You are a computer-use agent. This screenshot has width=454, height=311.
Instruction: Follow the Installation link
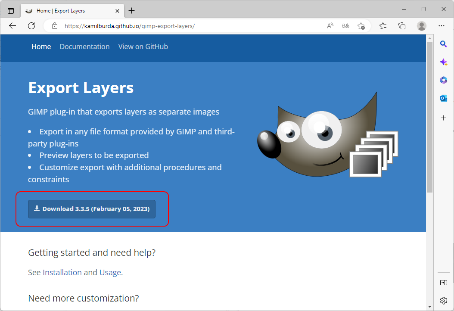coord(62,272)
